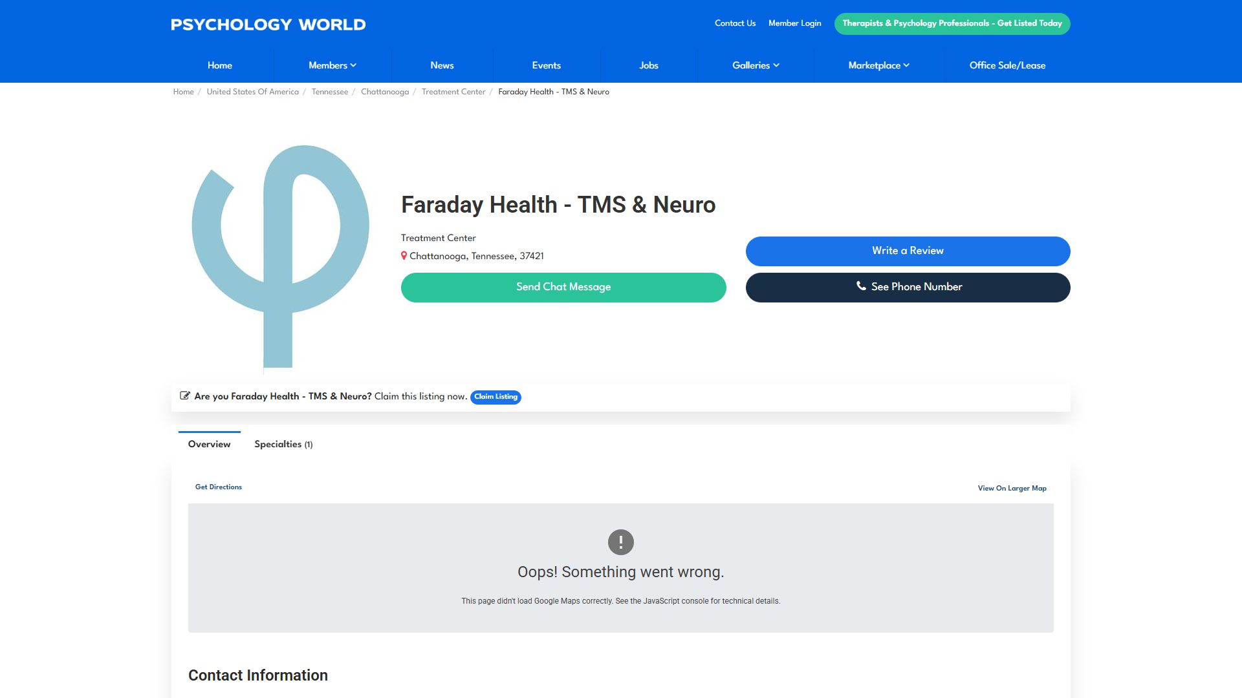Click the Psychology World site logo
The height and width of the screenshot is (698, 1242).
(x=268, y=25)
